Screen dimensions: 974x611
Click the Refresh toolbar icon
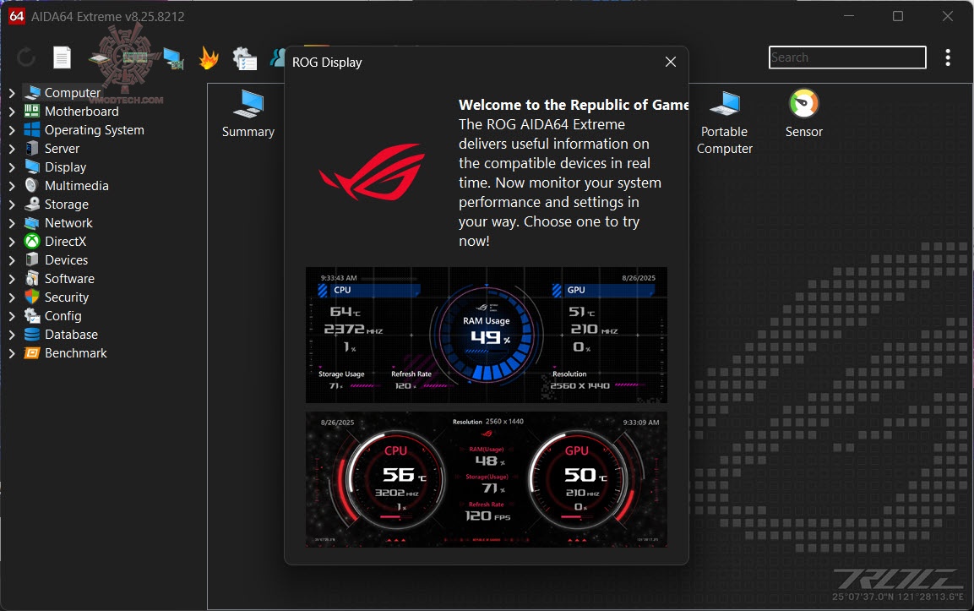[26, 57]
